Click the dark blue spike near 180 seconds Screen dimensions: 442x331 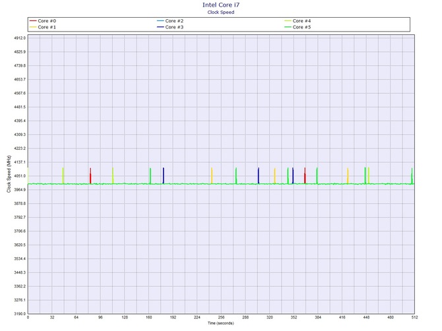click(164, 176)
